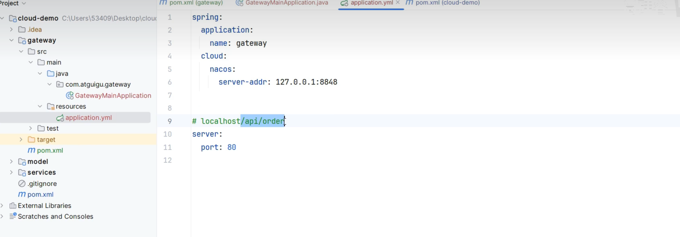Close the application.yml editor tab
The image size is (680, 237).
(398, 2)
